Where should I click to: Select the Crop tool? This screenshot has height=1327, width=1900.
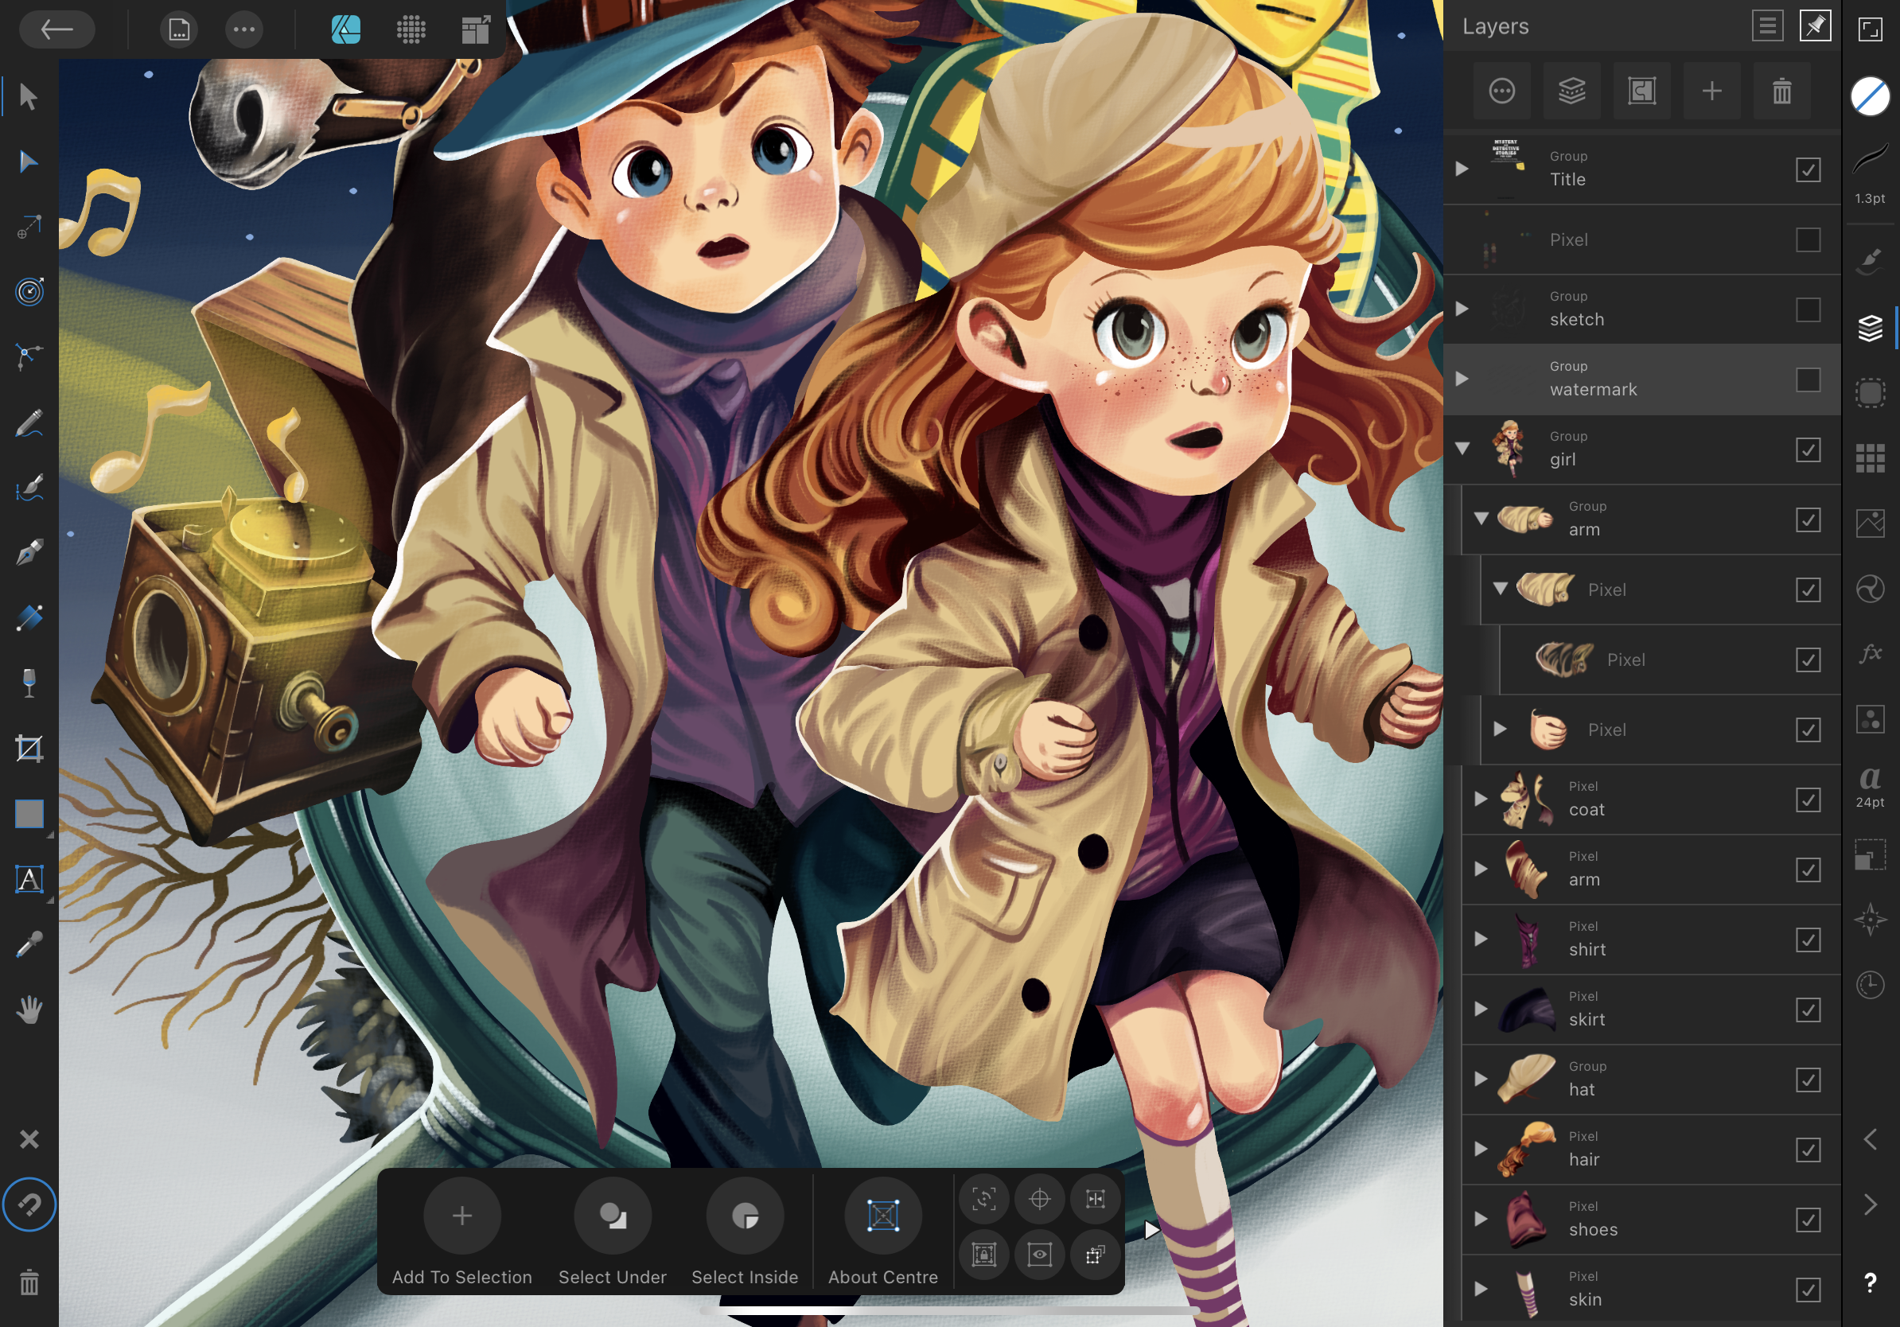pos(29,749)
